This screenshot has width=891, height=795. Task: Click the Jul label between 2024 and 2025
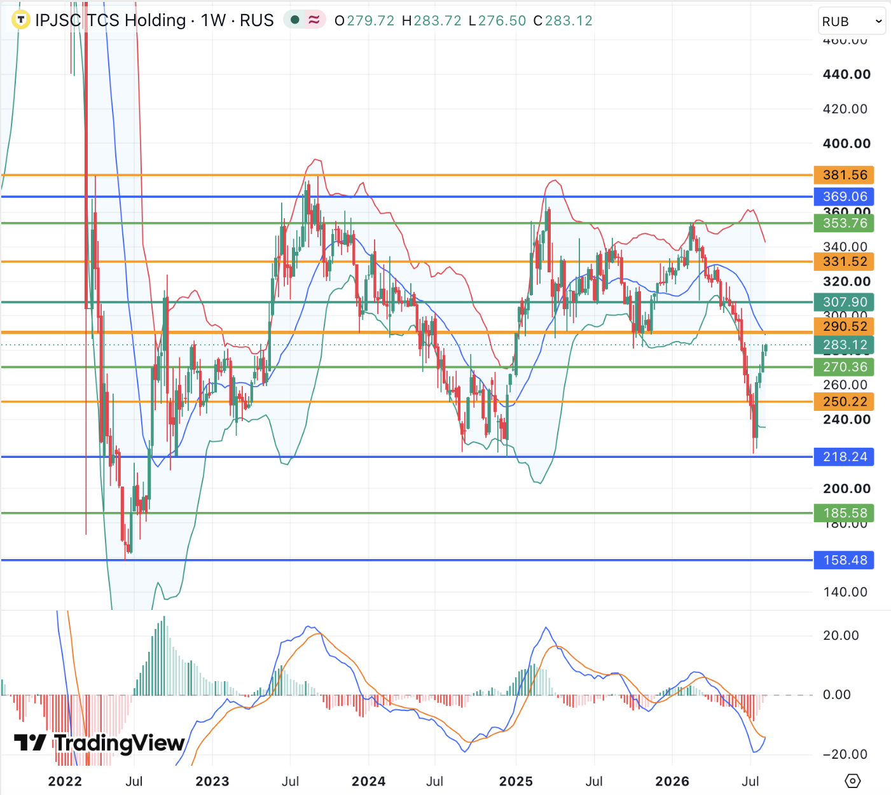tap(435, 782)
